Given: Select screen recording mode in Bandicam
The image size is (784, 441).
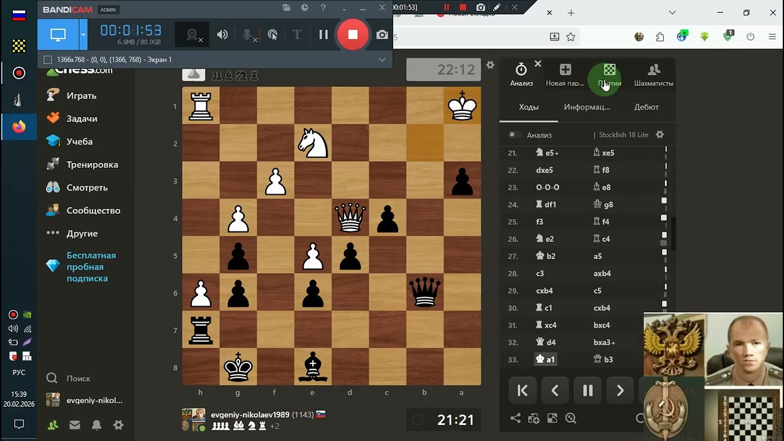Looking at the screenshot, I should tap(58, 35).
